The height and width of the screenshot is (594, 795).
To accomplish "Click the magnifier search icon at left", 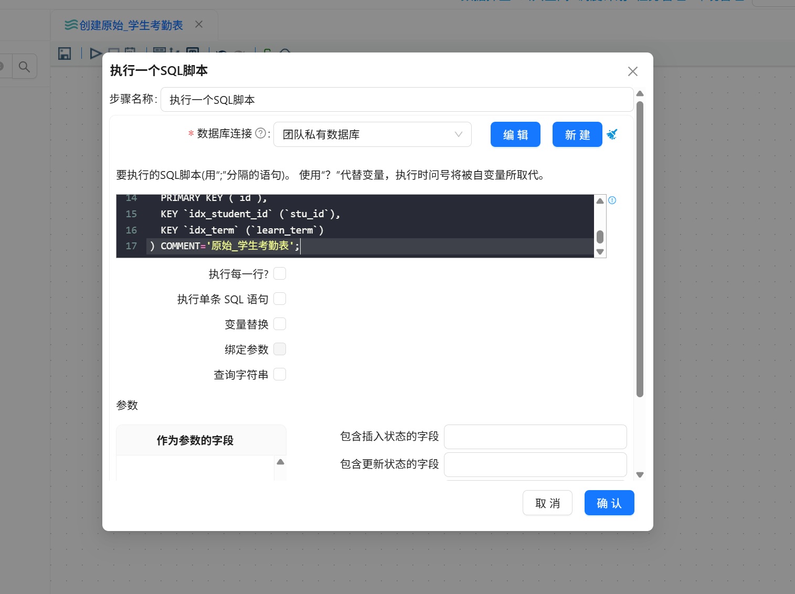I will [24, 67].
